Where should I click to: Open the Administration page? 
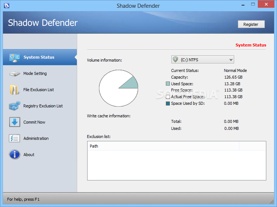pos(36,138)
